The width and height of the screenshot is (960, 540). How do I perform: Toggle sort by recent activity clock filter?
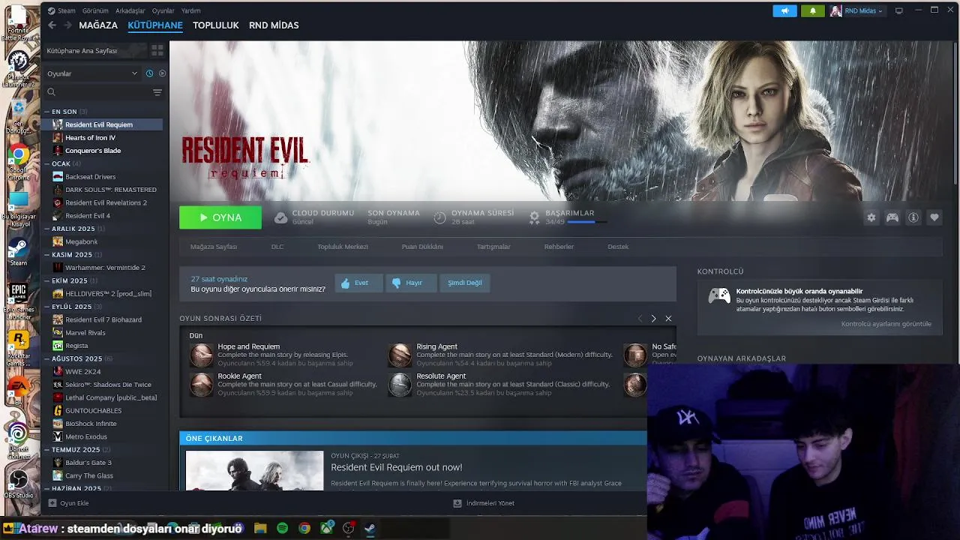point(149,73)
